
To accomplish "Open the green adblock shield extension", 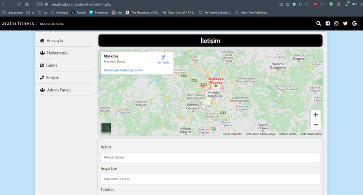I will pos(331,4).
